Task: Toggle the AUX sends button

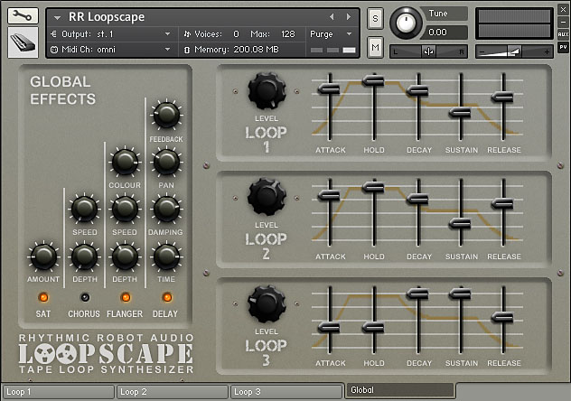Action: click(563, 34)
